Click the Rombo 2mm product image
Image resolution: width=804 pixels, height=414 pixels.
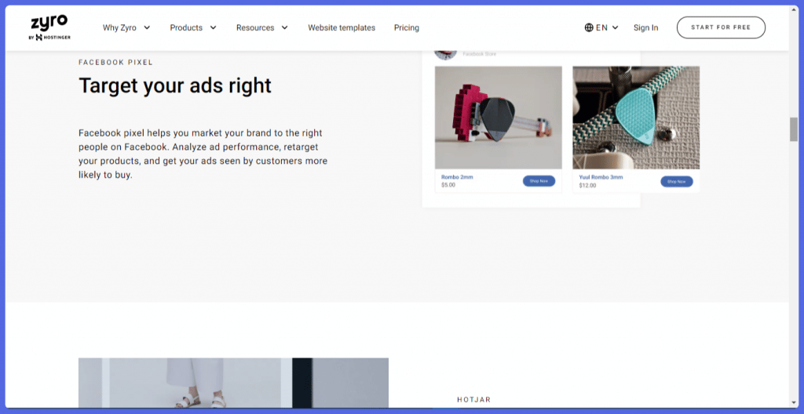(499, 118)
